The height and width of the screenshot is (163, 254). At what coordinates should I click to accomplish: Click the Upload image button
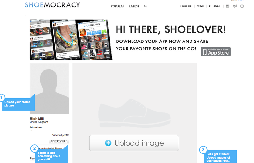[x=134, y=143]
